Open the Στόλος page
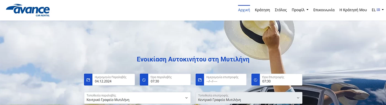The image size is (386, 105). pos(281,10)
